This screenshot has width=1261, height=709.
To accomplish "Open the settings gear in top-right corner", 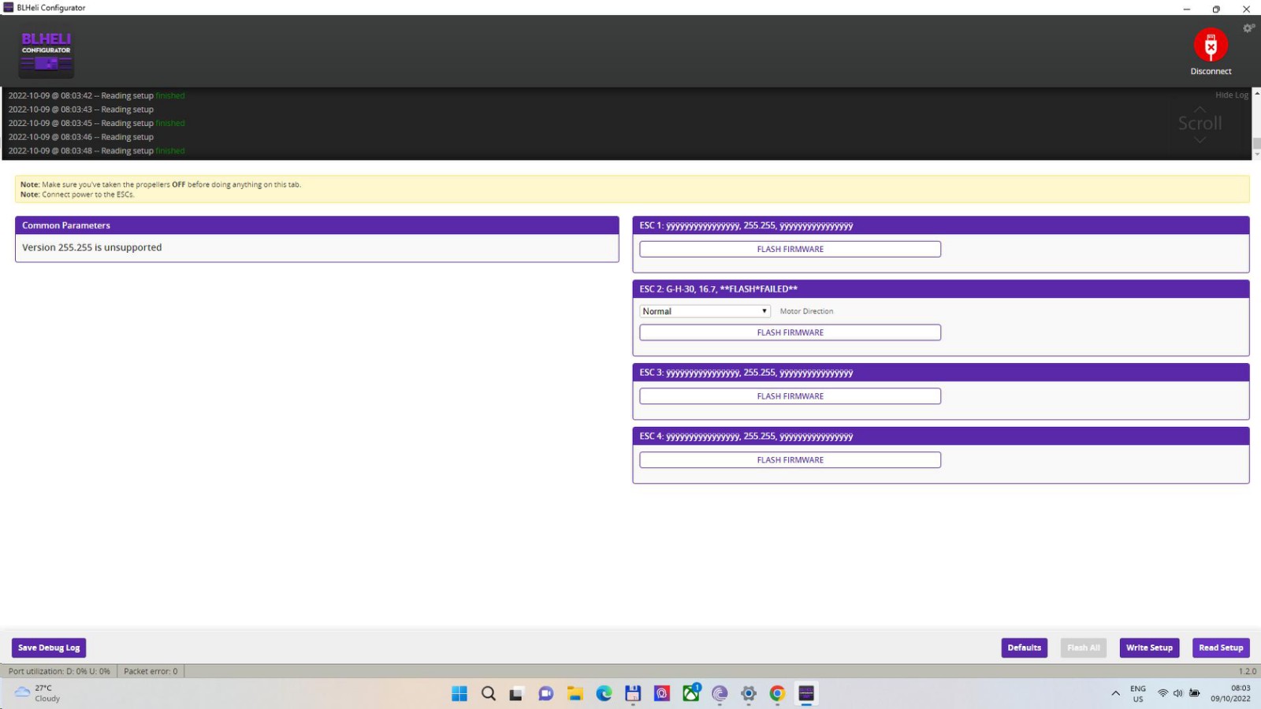I will click(1248, 28).
